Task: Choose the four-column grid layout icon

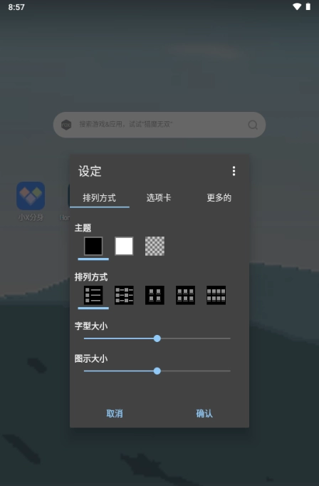Action: (x=216, y=295)
